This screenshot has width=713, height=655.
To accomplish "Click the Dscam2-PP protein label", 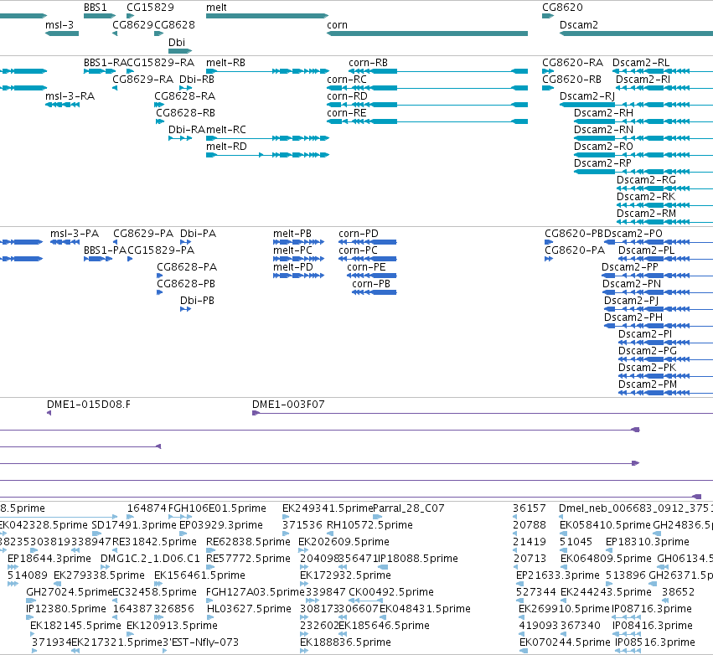I will (630, 267).
